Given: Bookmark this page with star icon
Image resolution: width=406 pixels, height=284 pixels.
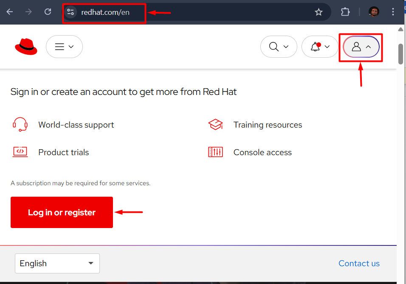Looking at the screenshot, I should coord(319,12).
